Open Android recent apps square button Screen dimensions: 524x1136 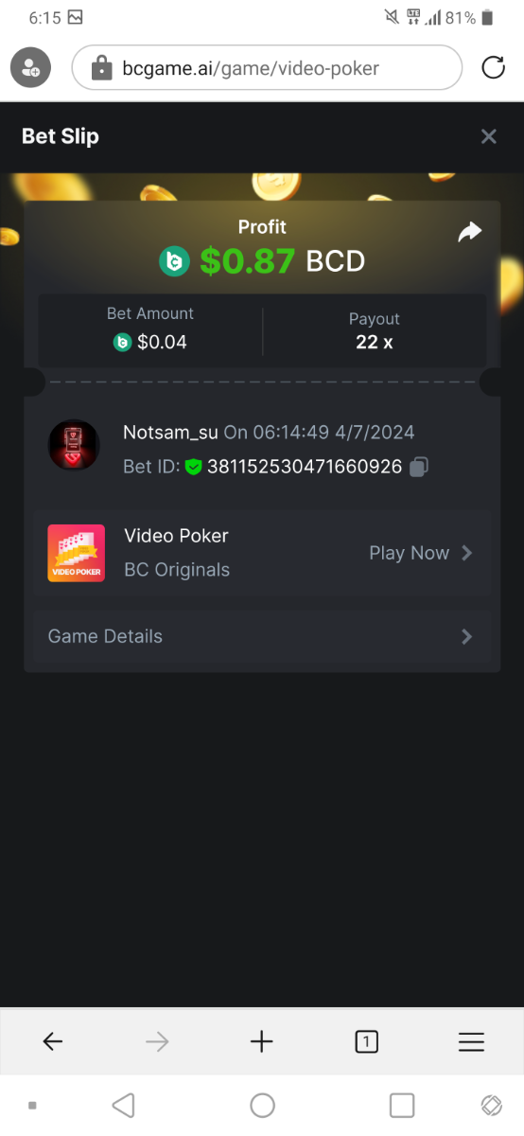pos(402,1105)
